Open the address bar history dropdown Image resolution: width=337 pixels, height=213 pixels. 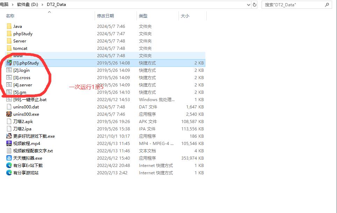248,5
